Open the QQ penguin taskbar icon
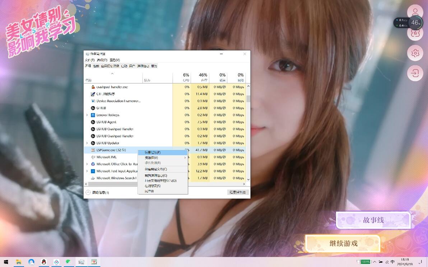This screenshot has height=267, width=428. (x=44, y=262)
